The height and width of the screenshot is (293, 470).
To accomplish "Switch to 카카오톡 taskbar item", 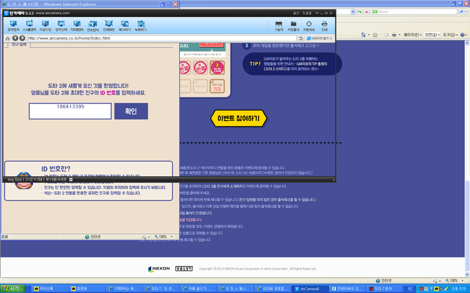I will pyautogui.click(x=48, y=289).
